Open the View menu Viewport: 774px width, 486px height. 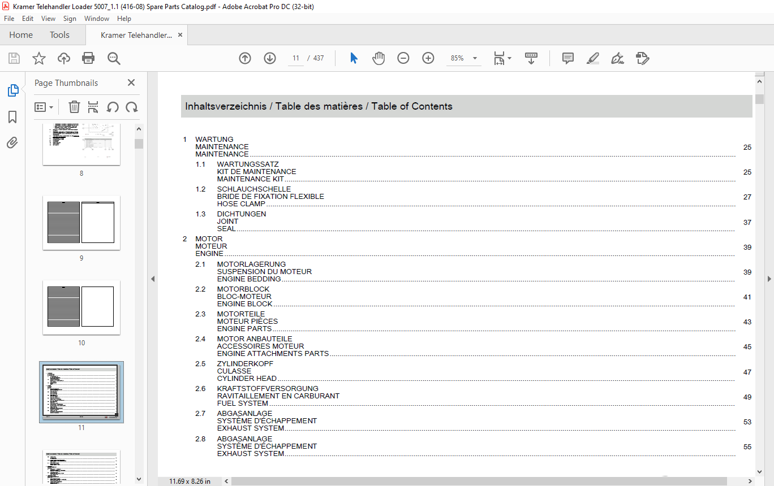coord(49,19)
